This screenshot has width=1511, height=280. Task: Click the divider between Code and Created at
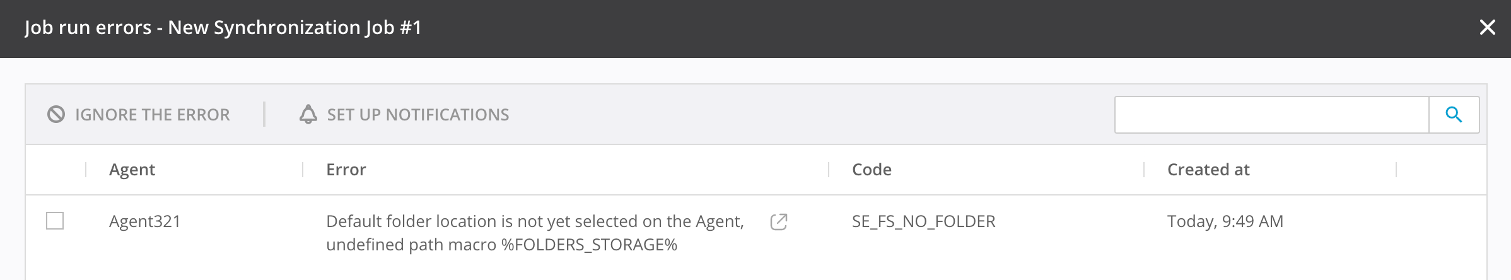[x=1144, y=170]
